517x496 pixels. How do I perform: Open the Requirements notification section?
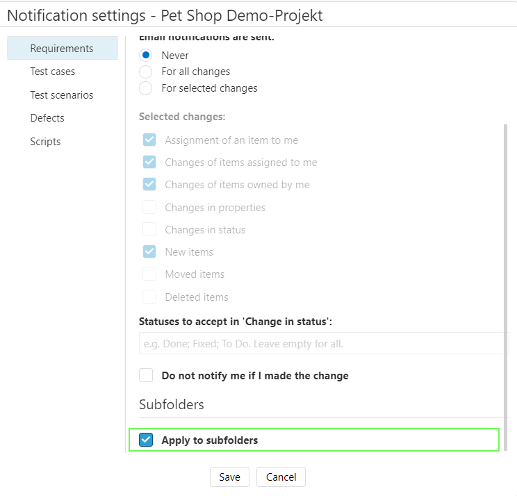62,49
